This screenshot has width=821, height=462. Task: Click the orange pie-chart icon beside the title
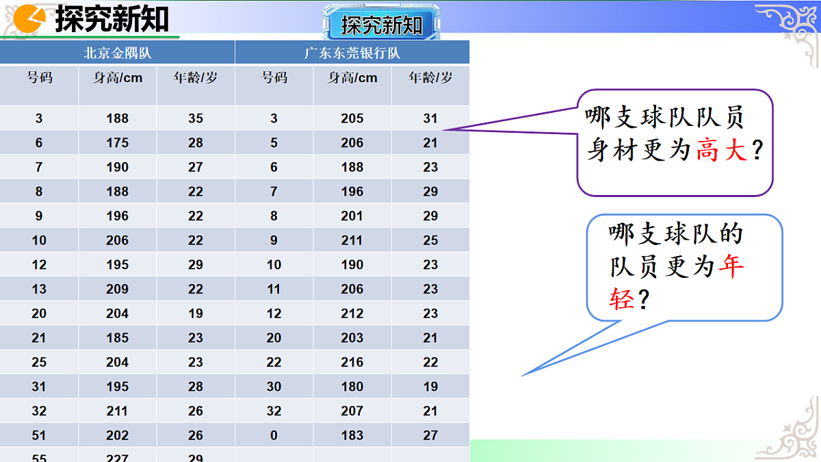click(29, 17)
